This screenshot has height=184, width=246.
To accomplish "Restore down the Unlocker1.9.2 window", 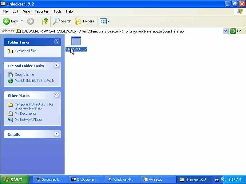I will point(235,4).
